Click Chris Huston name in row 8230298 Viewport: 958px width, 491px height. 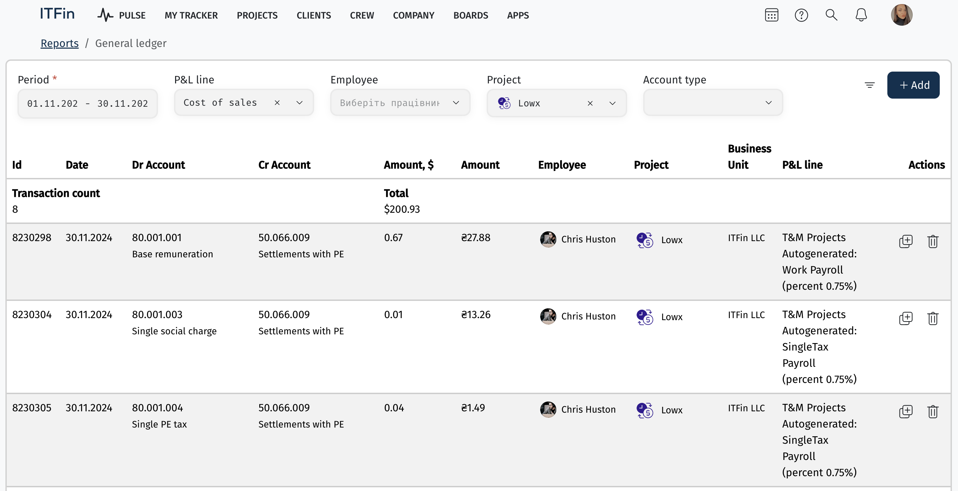[x=588, y=239]
